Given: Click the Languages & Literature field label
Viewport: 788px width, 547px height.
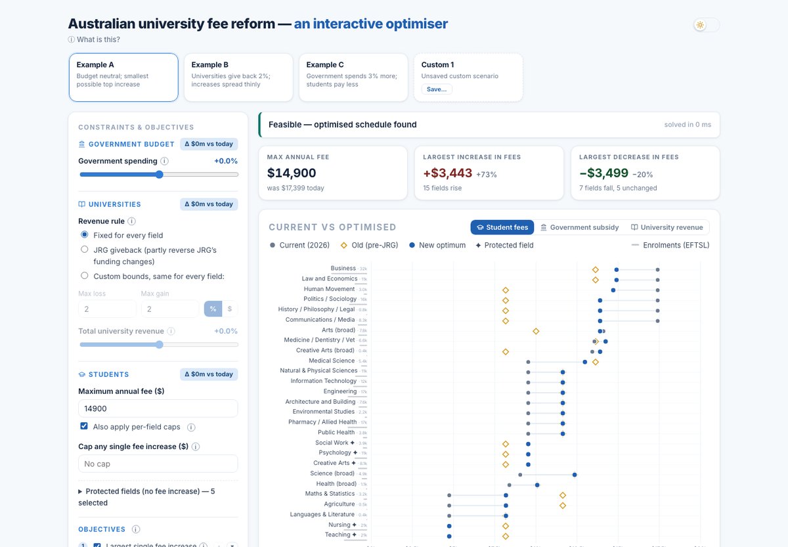Looking at the screenshot, I should [323, 514].
